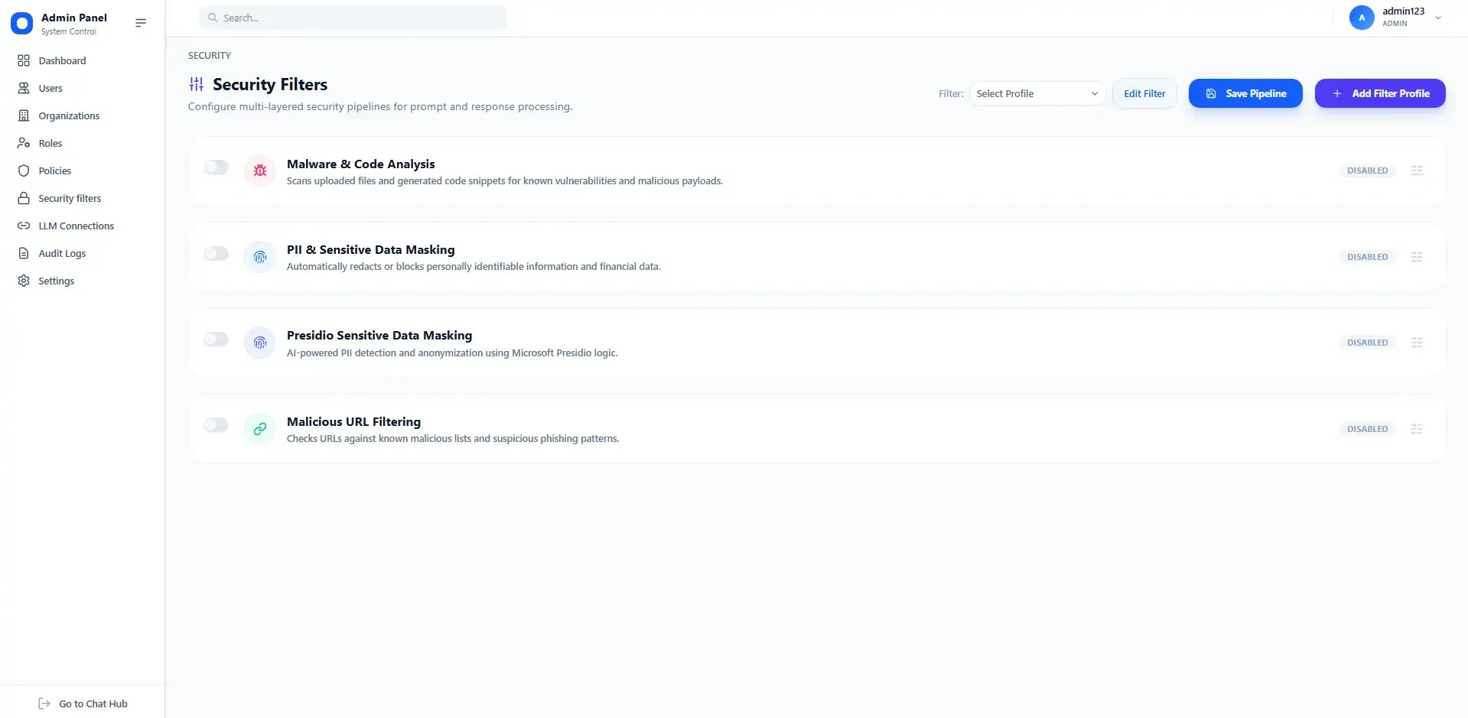This screenshot has height=718, width=1468.
Task: Click the Malware & Code Analysis title
Action: tap(360, 164)
